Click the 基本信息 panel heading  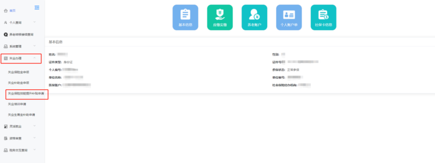click(56, 42)
